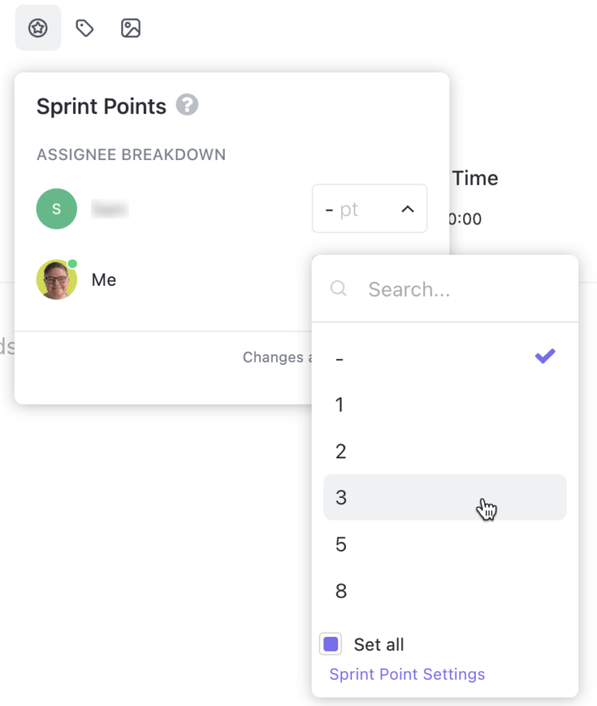Click the online status dot on Me avatar

pos(72,263)
